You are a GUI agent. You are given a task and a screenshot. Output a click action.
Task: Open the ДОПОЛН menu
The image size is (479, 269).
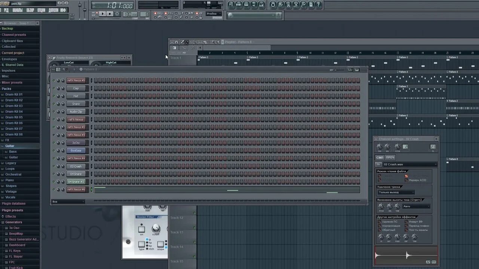point(54,10)
